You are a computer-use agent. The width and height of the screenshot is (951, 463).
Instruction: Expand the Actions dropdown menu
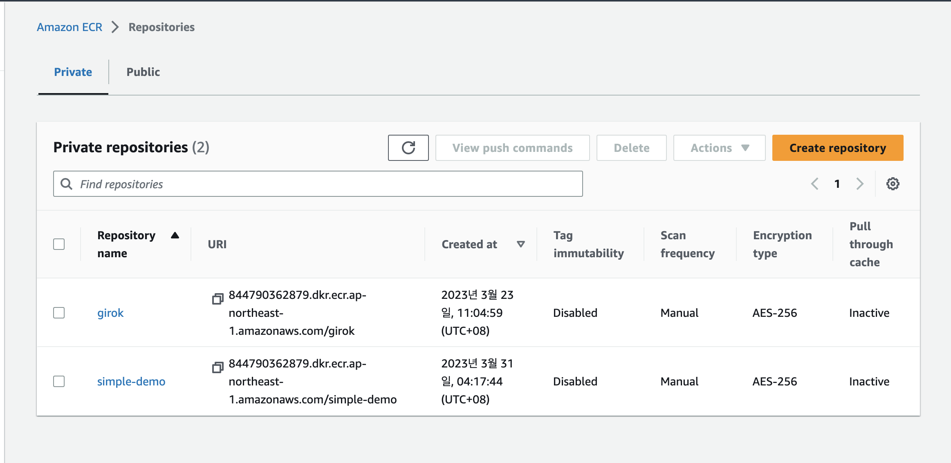719,148
